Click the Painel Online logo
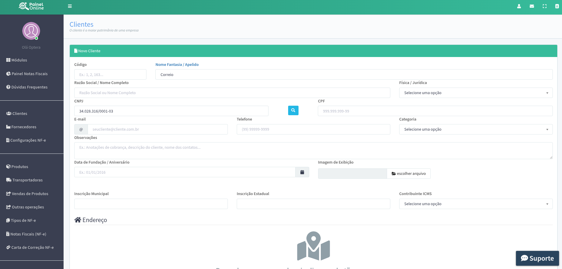The image size is (562, 269). (31, 6)
